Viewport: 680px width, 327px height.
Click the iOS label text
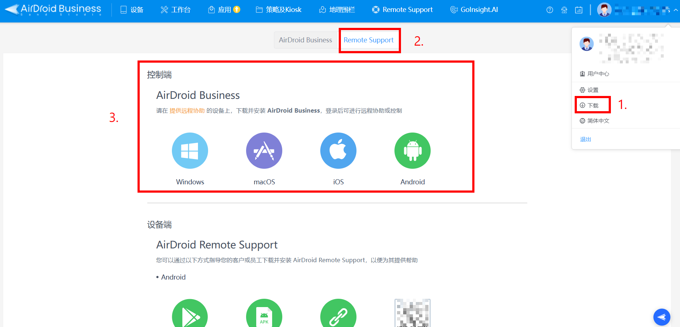coord(338,182)
